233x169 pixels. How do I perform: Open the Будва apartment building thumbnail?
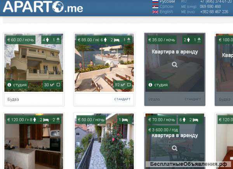tap(34, 63)
